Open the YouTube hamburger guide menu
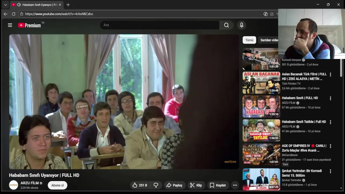This screenshot has height=194, width=345. 10,25
